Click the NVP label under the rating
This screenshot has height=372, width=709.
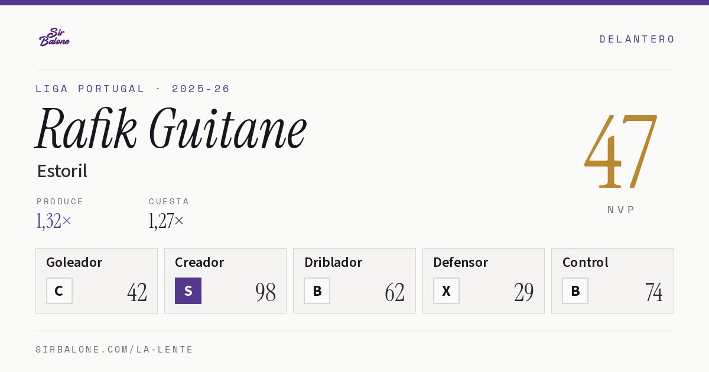coord(621,210)
